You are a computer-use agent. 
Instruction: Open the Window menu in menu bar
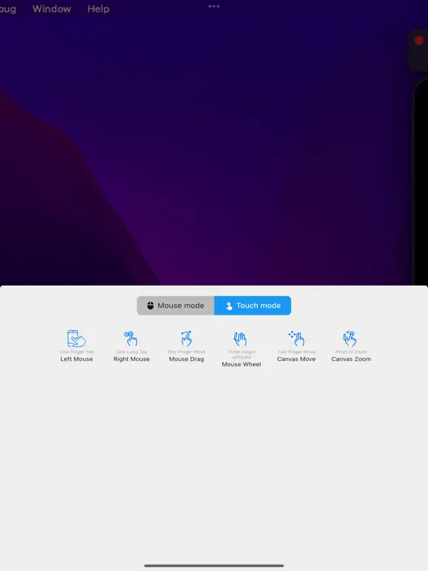point(52,9)
